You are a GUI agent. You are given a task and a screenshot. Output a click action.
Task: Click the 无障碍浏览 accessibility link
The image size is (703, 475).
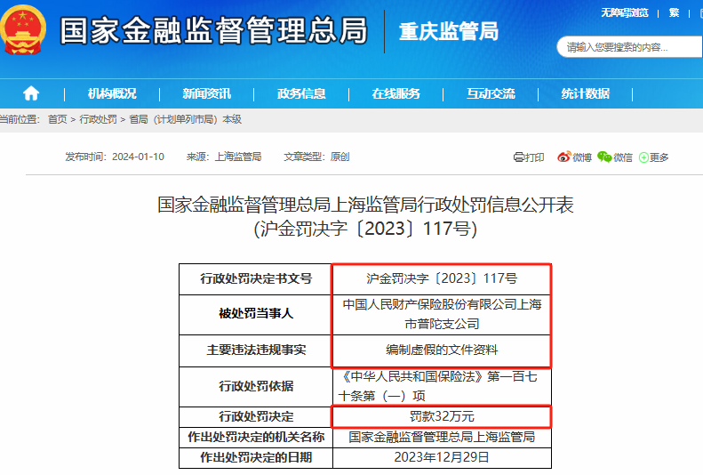click(625, 12)
